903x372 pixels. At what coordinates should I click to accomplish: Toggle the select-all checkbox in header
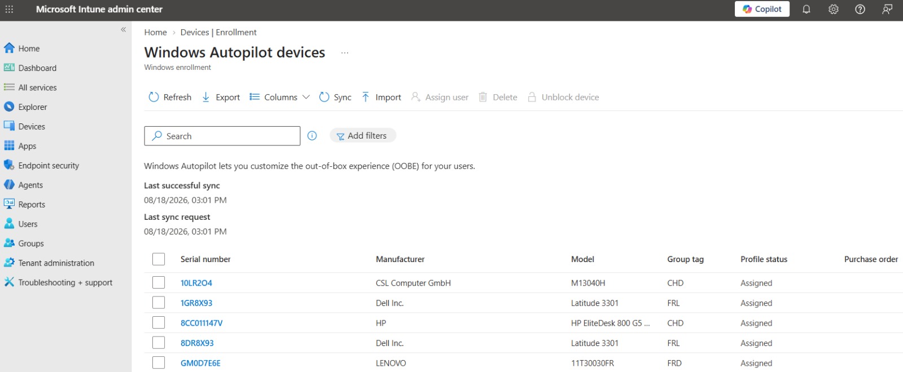(x=159, y=259)
